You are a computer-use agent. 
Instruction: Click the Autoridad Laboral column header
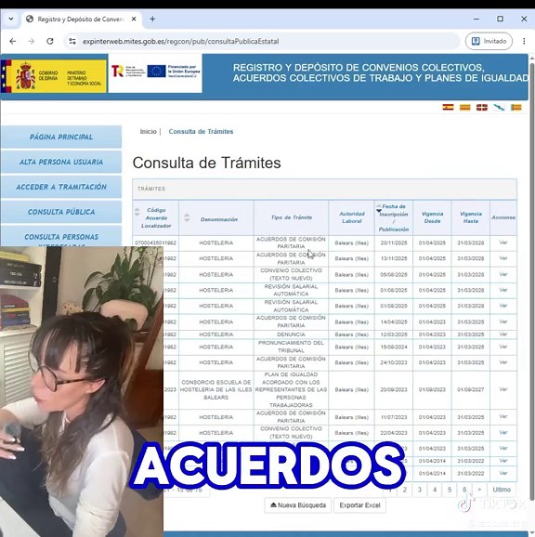click(x=352, y=217)
